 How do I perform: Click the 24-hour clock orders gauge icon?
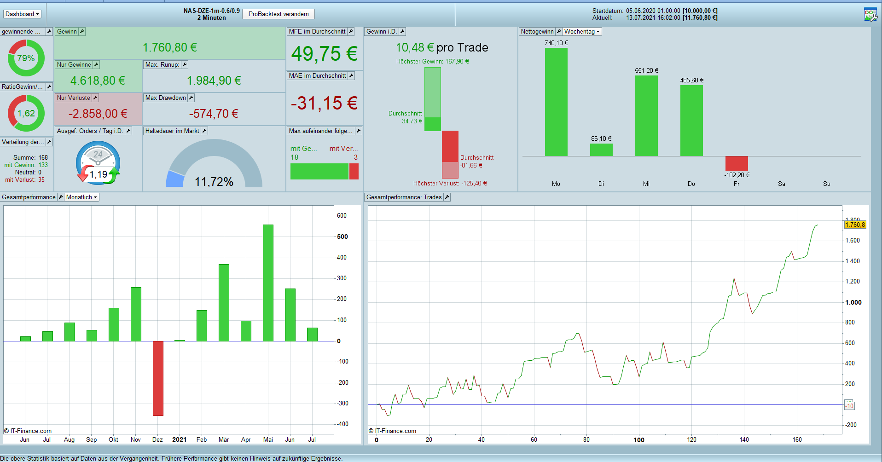pos(98,163)
